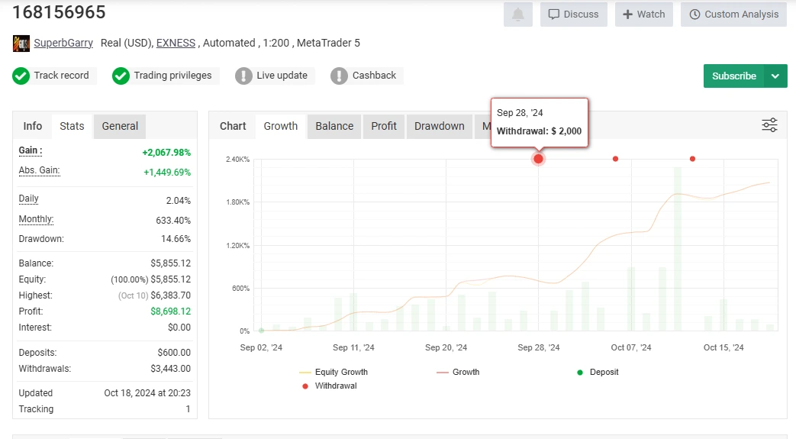Click the Discuss button
The height and width of the screenshot is (439, 796).
(x=574, y=15)
